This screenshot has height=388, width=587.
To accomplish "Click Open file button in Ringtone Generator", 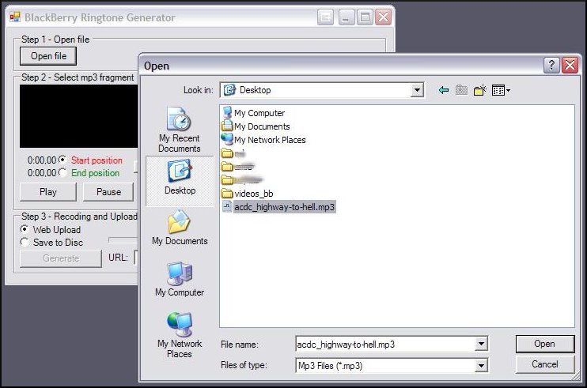I will [x=48, y=56].
